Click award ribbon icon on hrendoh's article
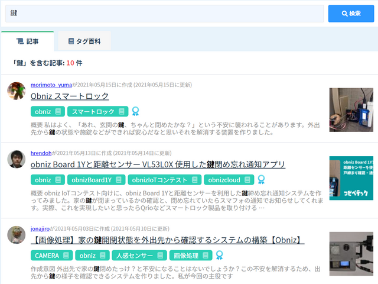Image resolution: width=378 pixels, height=284 pixels. point(261,180)
